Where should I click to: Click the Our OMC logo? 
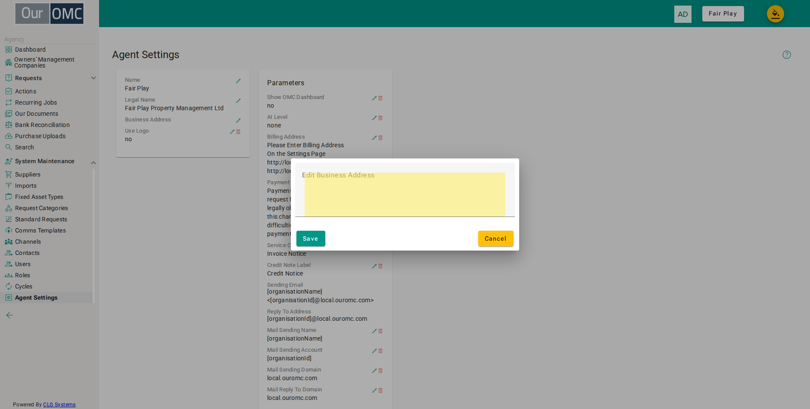50,13
